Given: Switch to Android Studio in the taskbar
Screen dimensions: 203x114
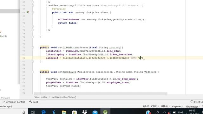Looking at the screenshot, I should tap(105, 112).
